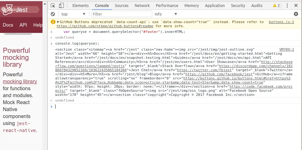Click the warning count indicator

(x=276, y=6)
